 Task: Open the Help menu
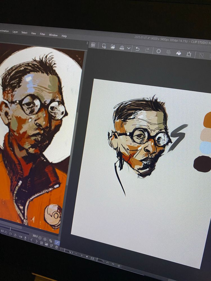coord(64,36)
